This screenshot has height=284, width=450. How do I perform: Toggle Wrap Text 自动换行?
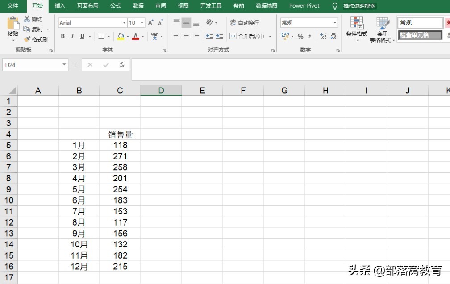click(x=245, y=22)
